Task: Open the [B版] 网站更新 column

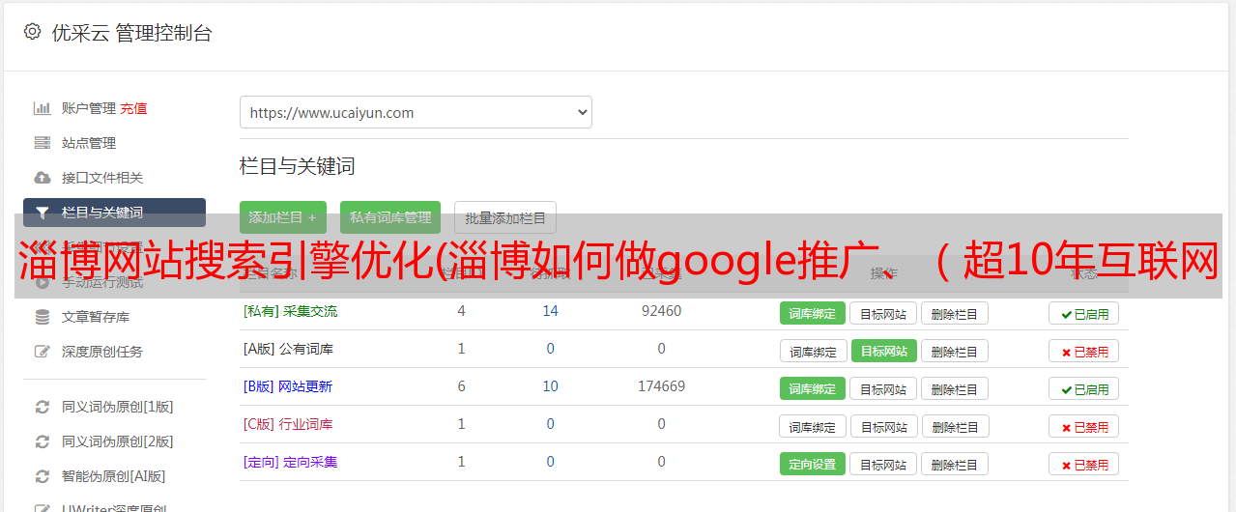Action: [288, 386]
